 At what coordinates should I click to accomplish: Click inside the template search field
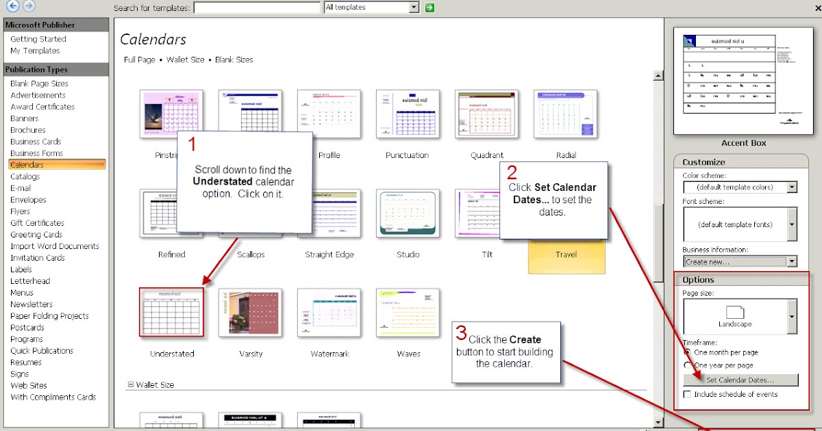(x=257, y=7)
